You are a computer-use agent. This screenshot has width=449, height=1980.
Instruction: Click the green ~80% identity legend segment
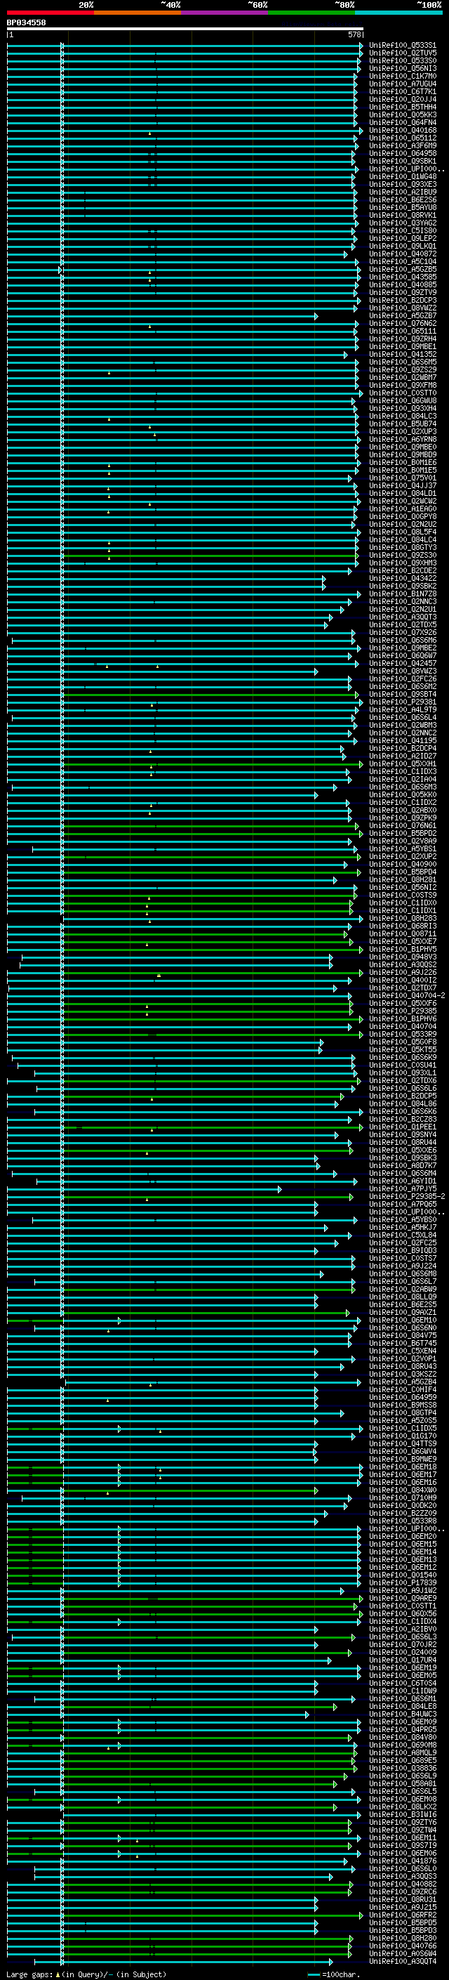pos(311,13)
